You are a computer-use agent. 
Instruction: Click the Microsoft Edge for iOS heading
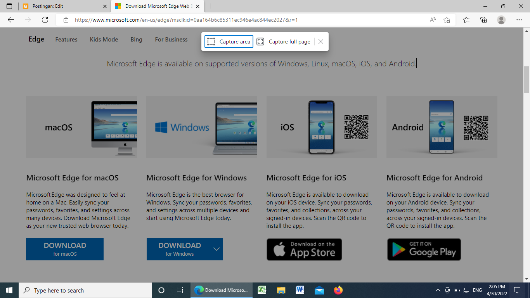click(x=307, y=178)
